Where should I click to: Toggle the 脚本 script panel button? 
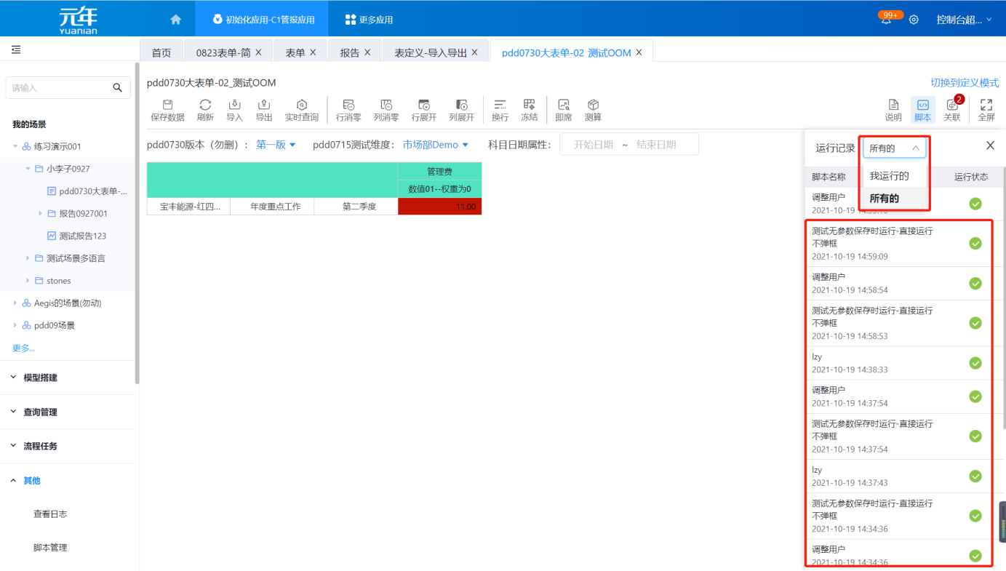(x=922, y=105)
